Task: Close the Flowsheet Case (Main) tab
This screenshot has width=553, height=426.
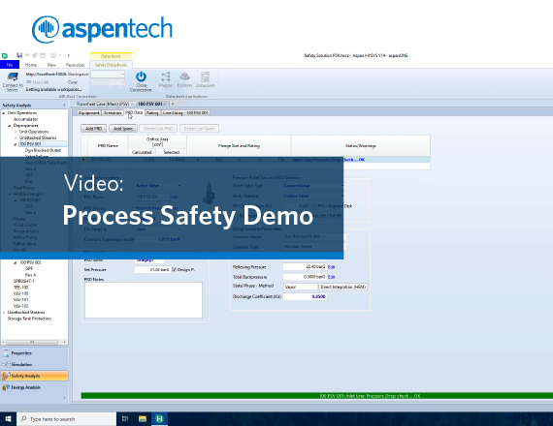Action: pyautogui.click(x=132, y=105)
